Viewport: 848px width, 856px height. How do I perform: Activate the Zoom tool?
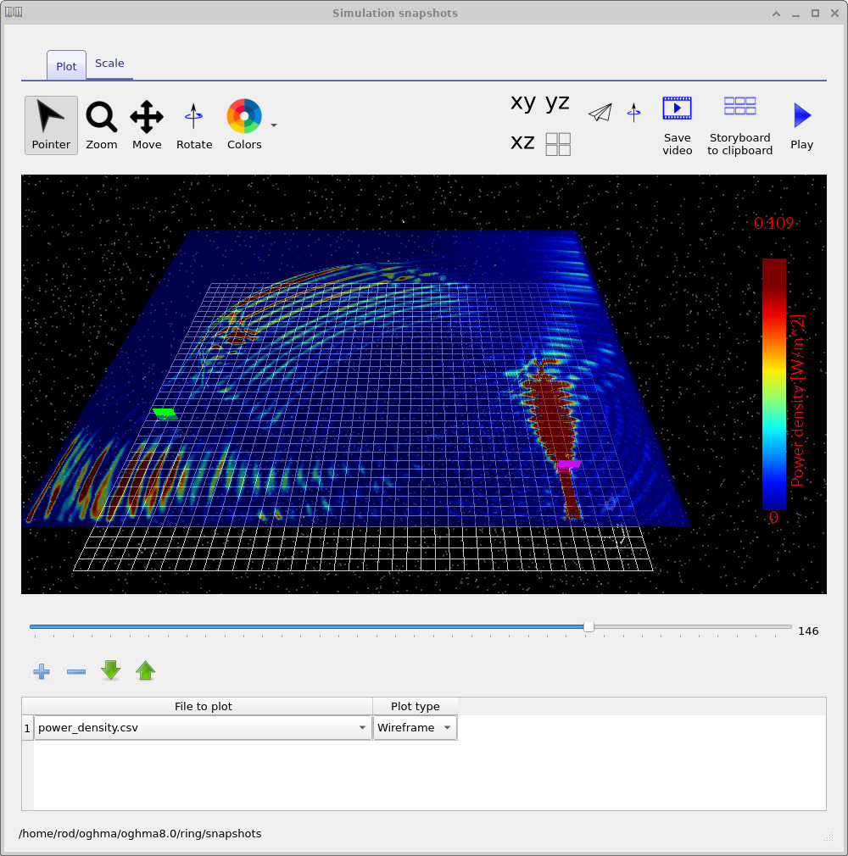(101, 125)
